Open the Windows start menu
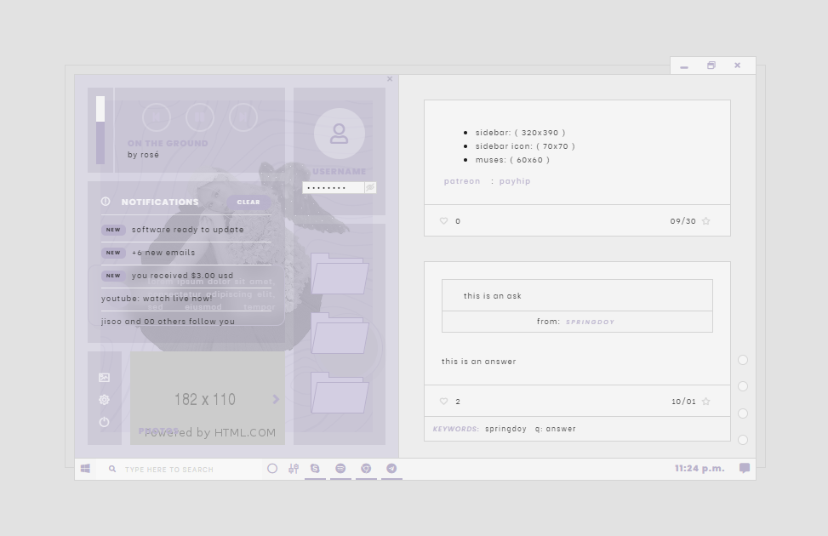Viewport: 828px width, 536px height. coord(86,469)
